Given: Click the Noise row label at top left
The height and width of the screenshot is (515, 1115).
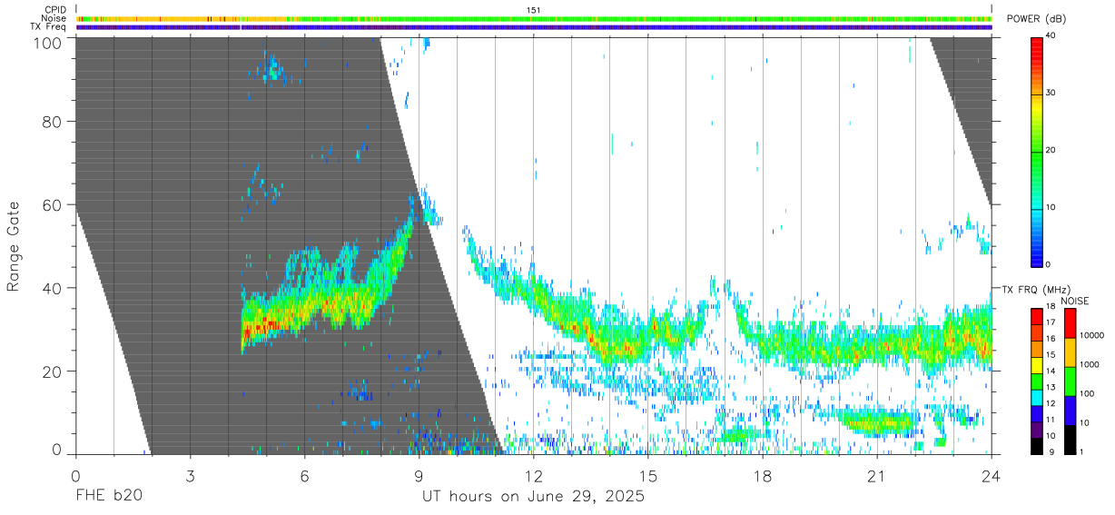Looking at the screenshot, I should [54, 18].
